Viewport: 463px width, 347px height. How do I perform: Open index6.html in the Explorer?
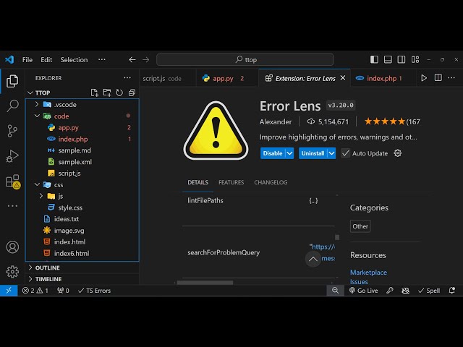point(71,254)
